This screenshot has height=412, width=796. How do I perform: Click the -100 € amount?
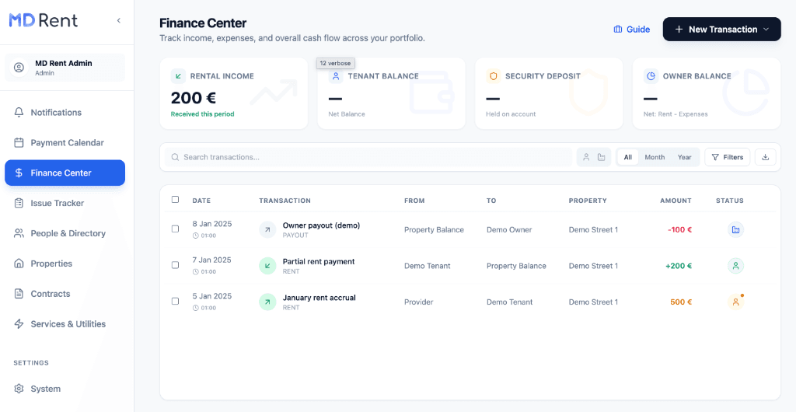(679, 229)
